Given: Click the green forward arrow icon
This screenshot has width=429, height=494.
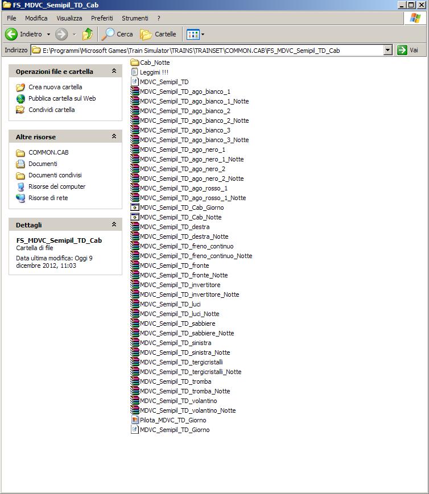Looking at the screenshot, I should click(61, 34).
